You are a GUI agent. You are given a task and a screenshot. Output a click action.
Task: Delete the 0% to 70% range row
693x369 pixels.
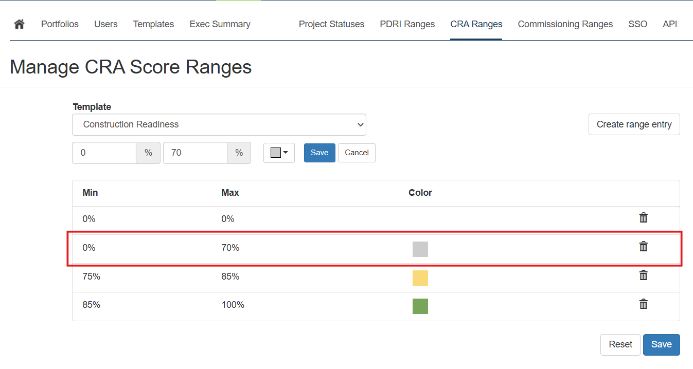click(643, 247)
